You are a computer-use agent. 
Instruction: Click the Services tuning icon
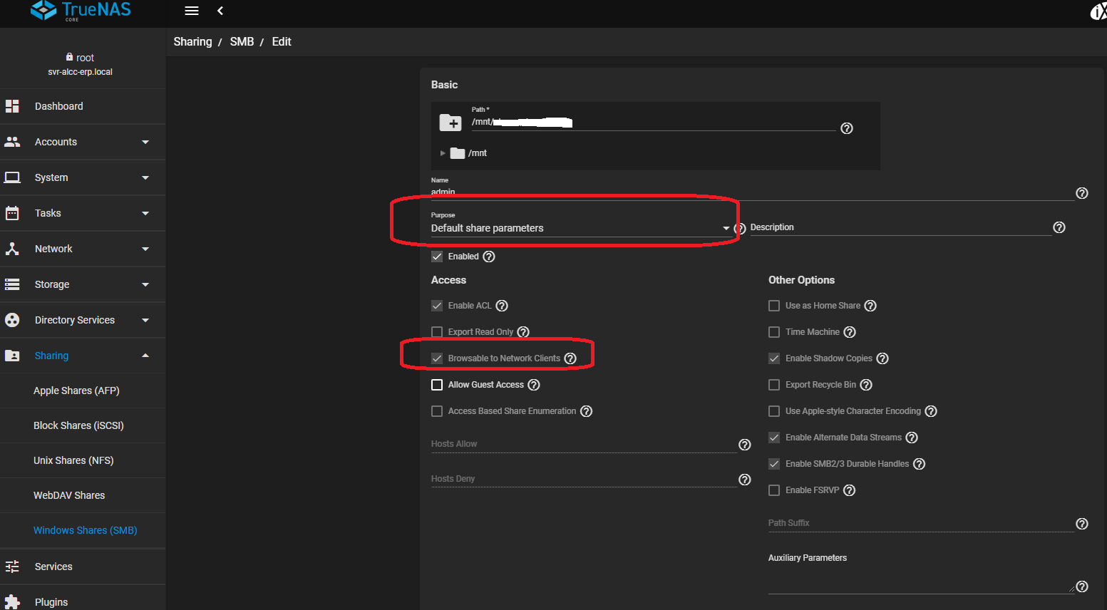(12, 567)
